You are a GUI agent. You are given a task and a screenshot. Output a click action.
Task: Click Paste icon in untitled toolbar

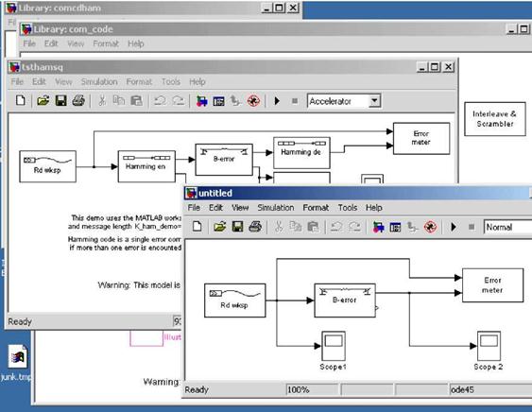[x=313, y=227]
